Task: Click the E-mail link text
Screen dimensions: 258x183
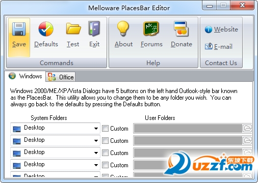Action: click(x=223, y=46)
